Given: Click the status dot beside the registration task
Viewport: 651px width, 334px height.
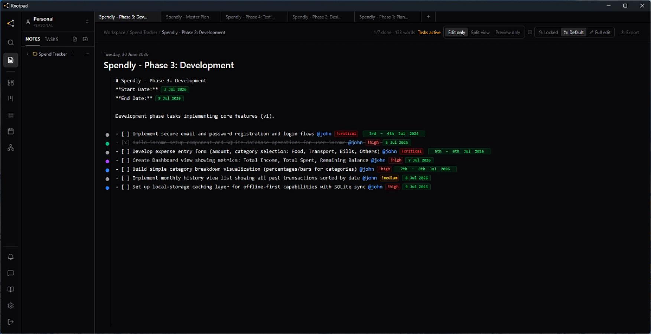Looking at the screenshot, I should pos(107,135).
